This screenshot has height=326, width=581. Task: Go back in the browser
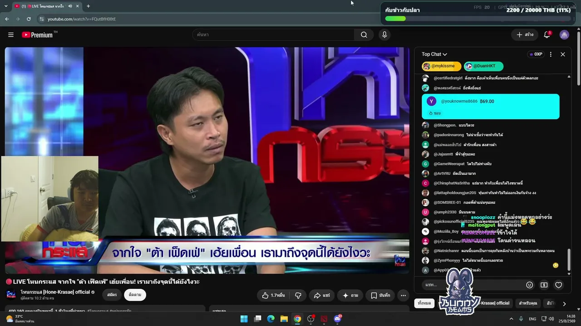(7, 19)
